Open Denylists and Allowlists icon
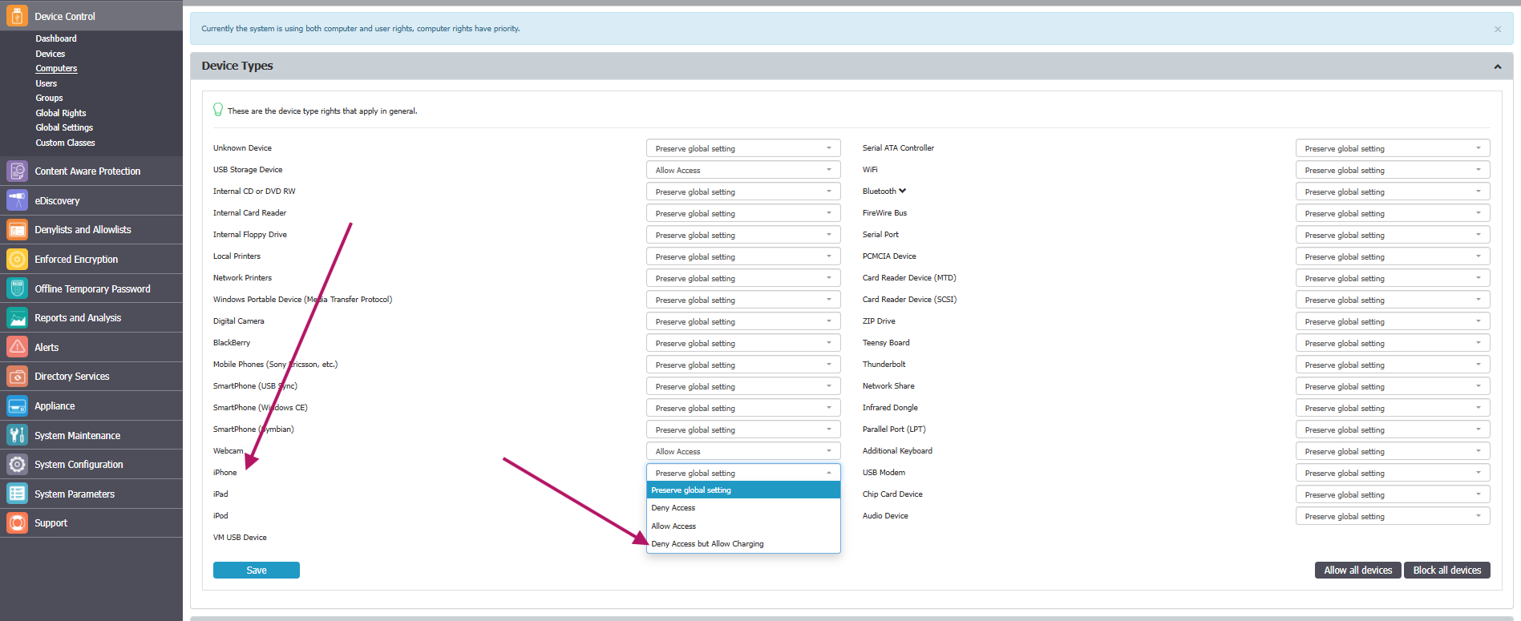Screen dimensions: 1521x621 17,229
